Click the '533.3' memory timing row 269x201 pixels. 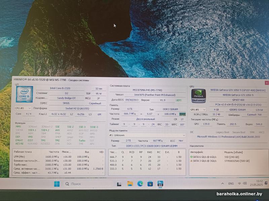(x=147, y=161)
